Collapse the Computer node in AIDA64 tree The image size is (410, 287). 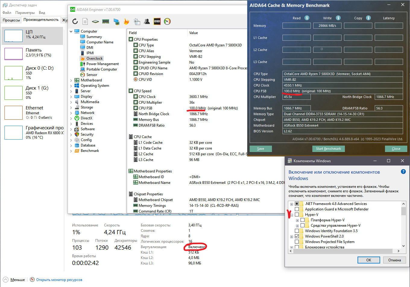tap(71, 31)
